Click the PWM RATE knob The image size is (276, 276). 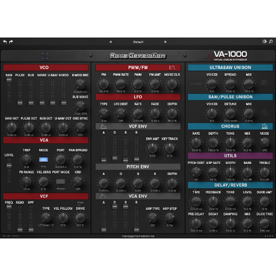coord(121,84)
